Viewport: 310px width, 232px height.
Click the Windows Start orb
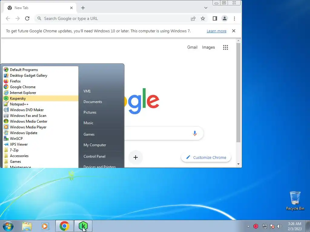(x=8, y=226)
